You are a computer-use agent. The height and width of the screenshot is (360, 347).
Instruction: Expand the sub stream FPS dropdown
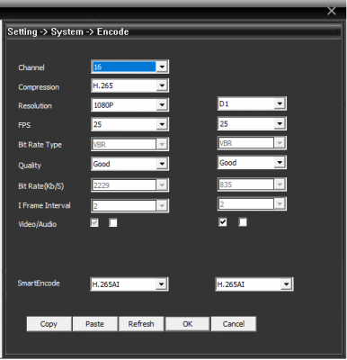(252, 123)
